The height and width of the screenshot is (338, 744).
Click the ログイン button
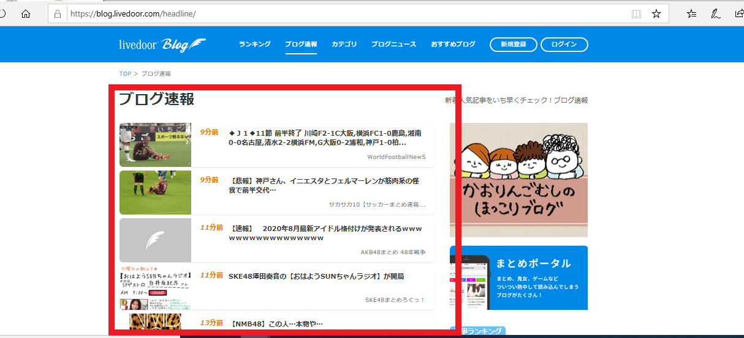[564, 45]
